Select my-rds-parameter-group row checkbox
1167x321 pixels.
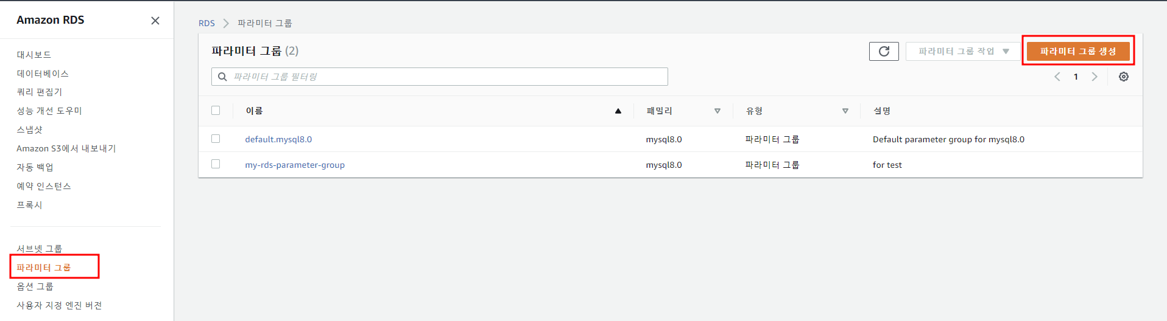pos(216,164)
